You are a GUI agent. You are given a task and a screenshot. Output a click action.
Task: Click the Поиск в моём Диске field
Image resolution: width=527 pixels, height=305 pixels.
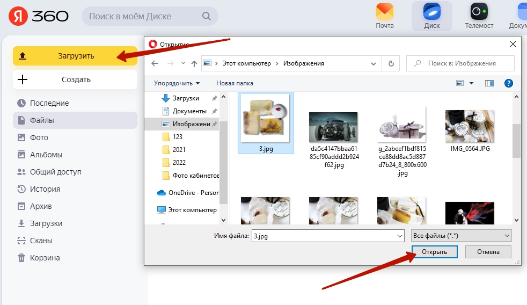150,16
